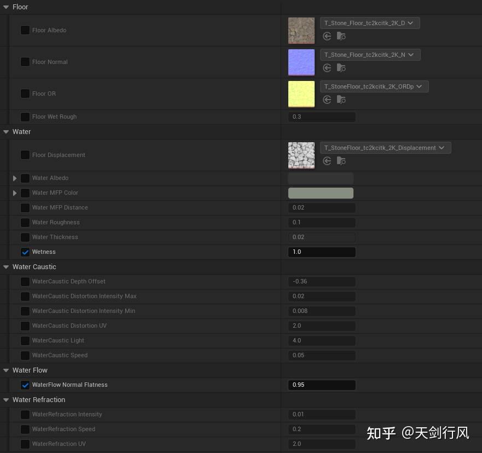Click Use Selected Asset icon for Floor OR
The height and width of the screenshot is (453, 482).
pos(327,100)
